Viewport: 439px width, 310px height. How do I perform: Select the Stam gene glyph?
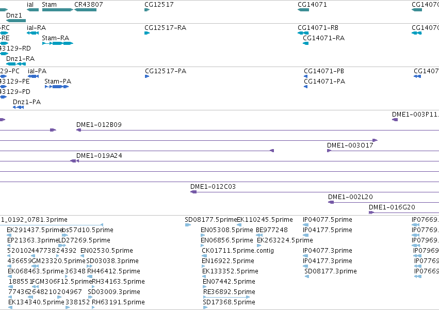tap(58, 10)
